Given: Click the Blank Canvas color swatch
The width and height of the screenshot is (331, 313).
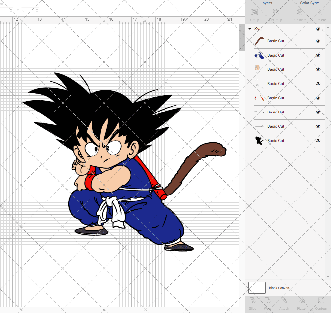Looking at the screenshot, I should coord(257,288).
